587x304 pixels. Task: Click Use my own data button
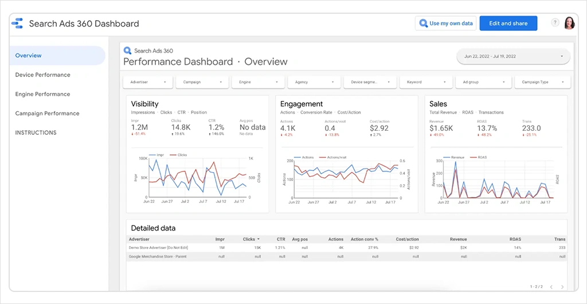point(446,24)
